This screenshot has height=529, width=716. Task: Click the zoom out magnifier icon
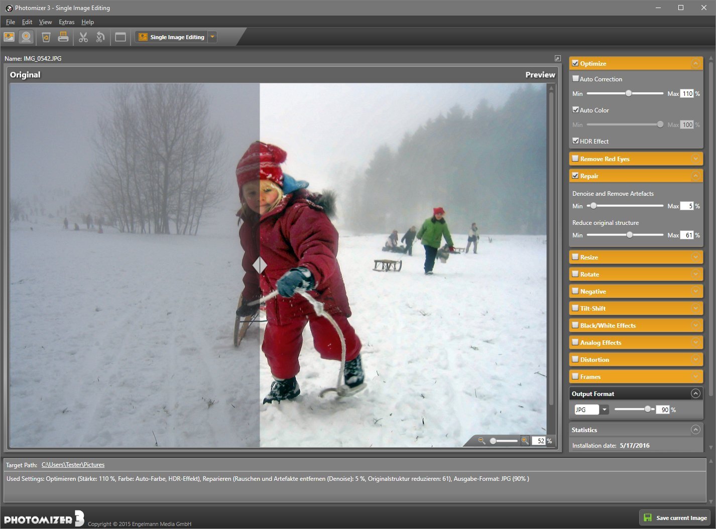click(482, 441)
